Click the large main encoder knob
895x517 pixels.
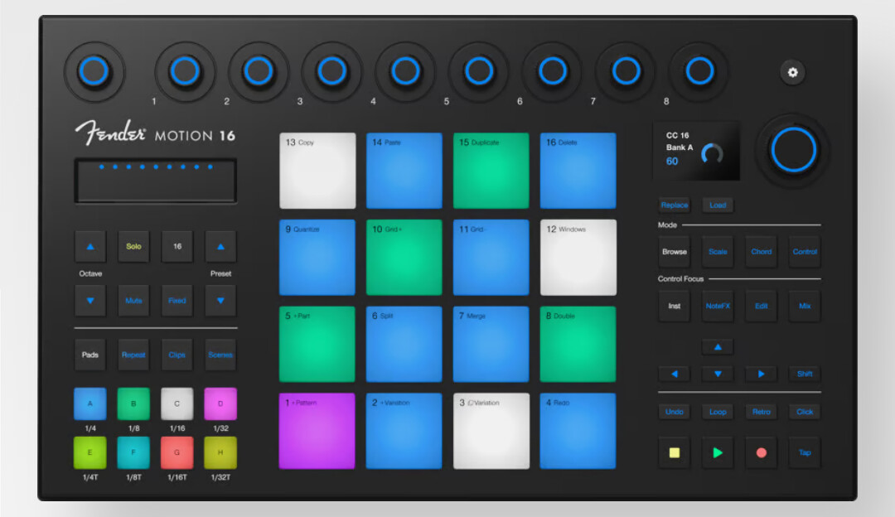click(793, 150)
